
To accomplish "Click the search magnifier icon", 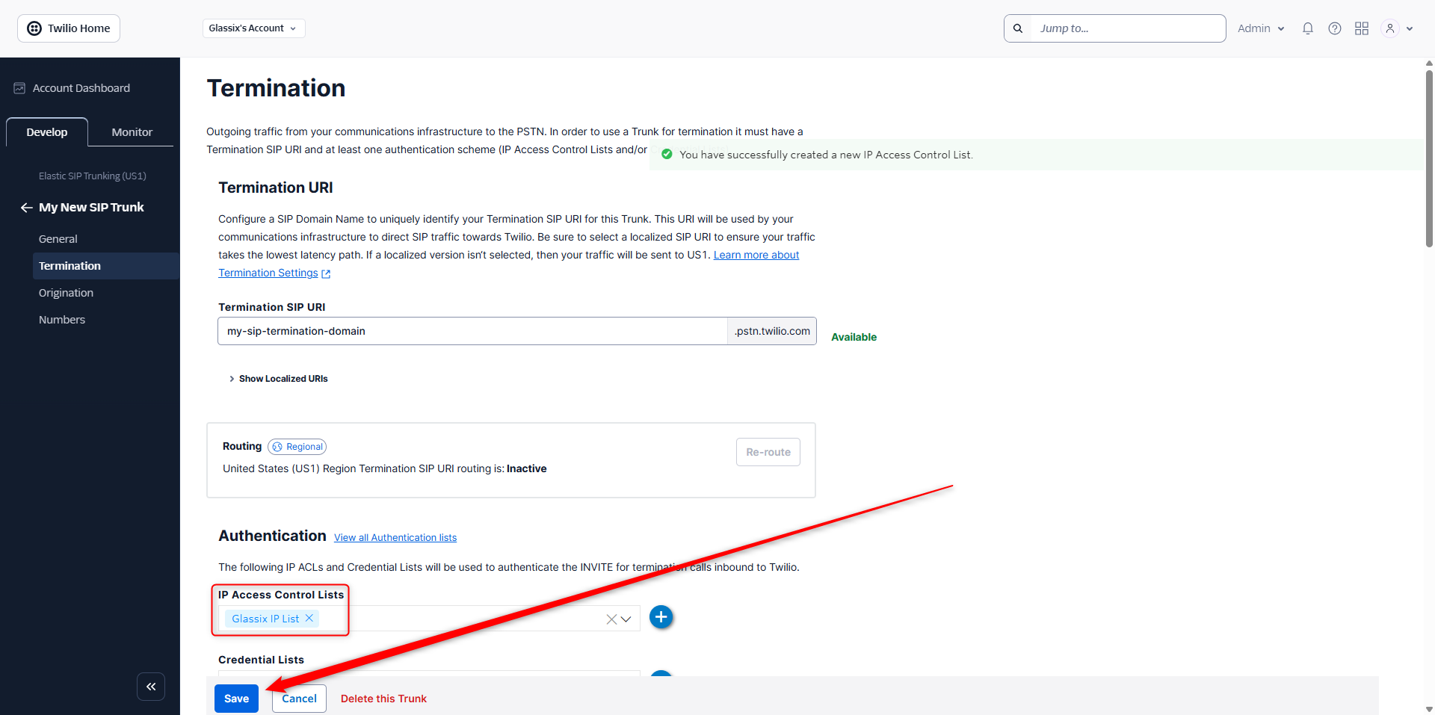I will (x=1018, y=28).
